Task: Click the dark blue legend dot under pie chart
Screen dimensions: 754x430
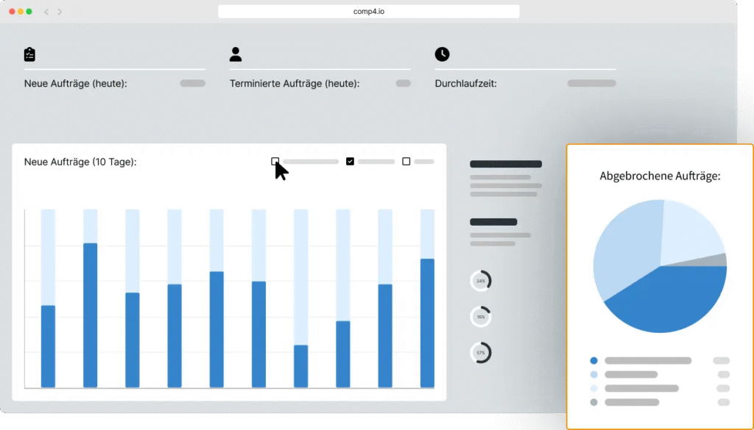Action: (x=594, y=361)
